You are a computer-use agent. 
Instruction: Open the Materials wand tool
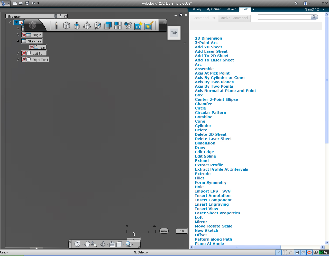pos(149,25)
